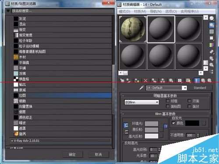Click diffuse-specular color lock button
Screen dimensions: 219x164
pos(126,132)
